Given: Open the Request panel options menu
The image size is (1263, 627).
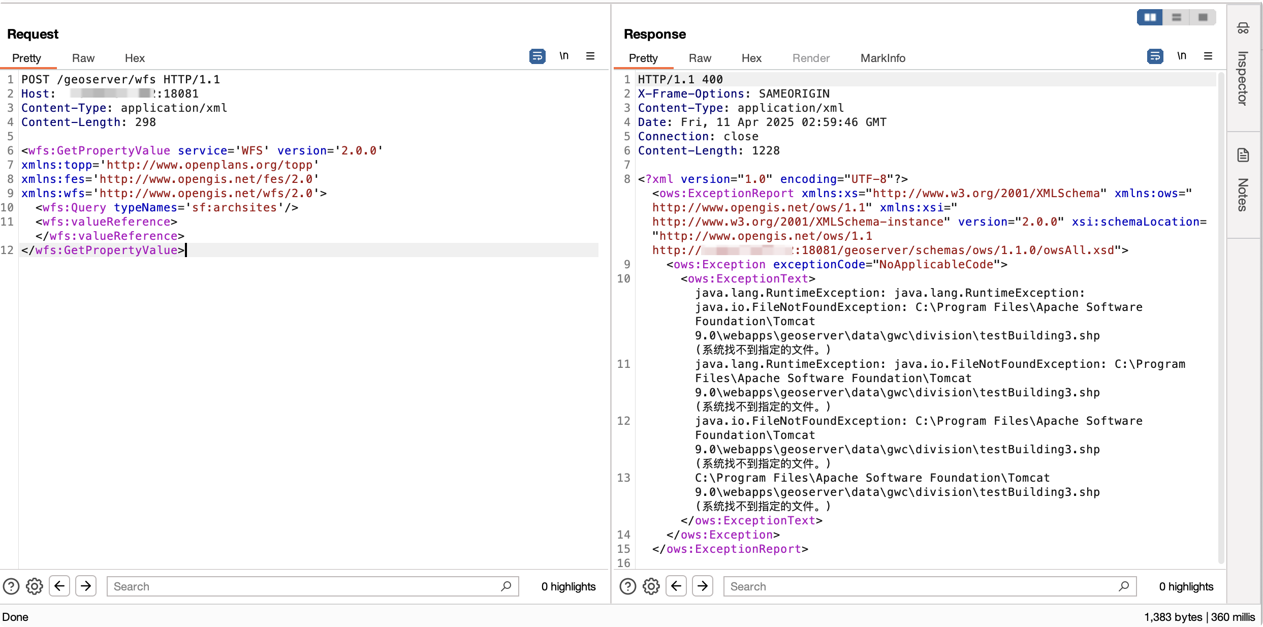Looking at the screenshot, I should [590, 56].
